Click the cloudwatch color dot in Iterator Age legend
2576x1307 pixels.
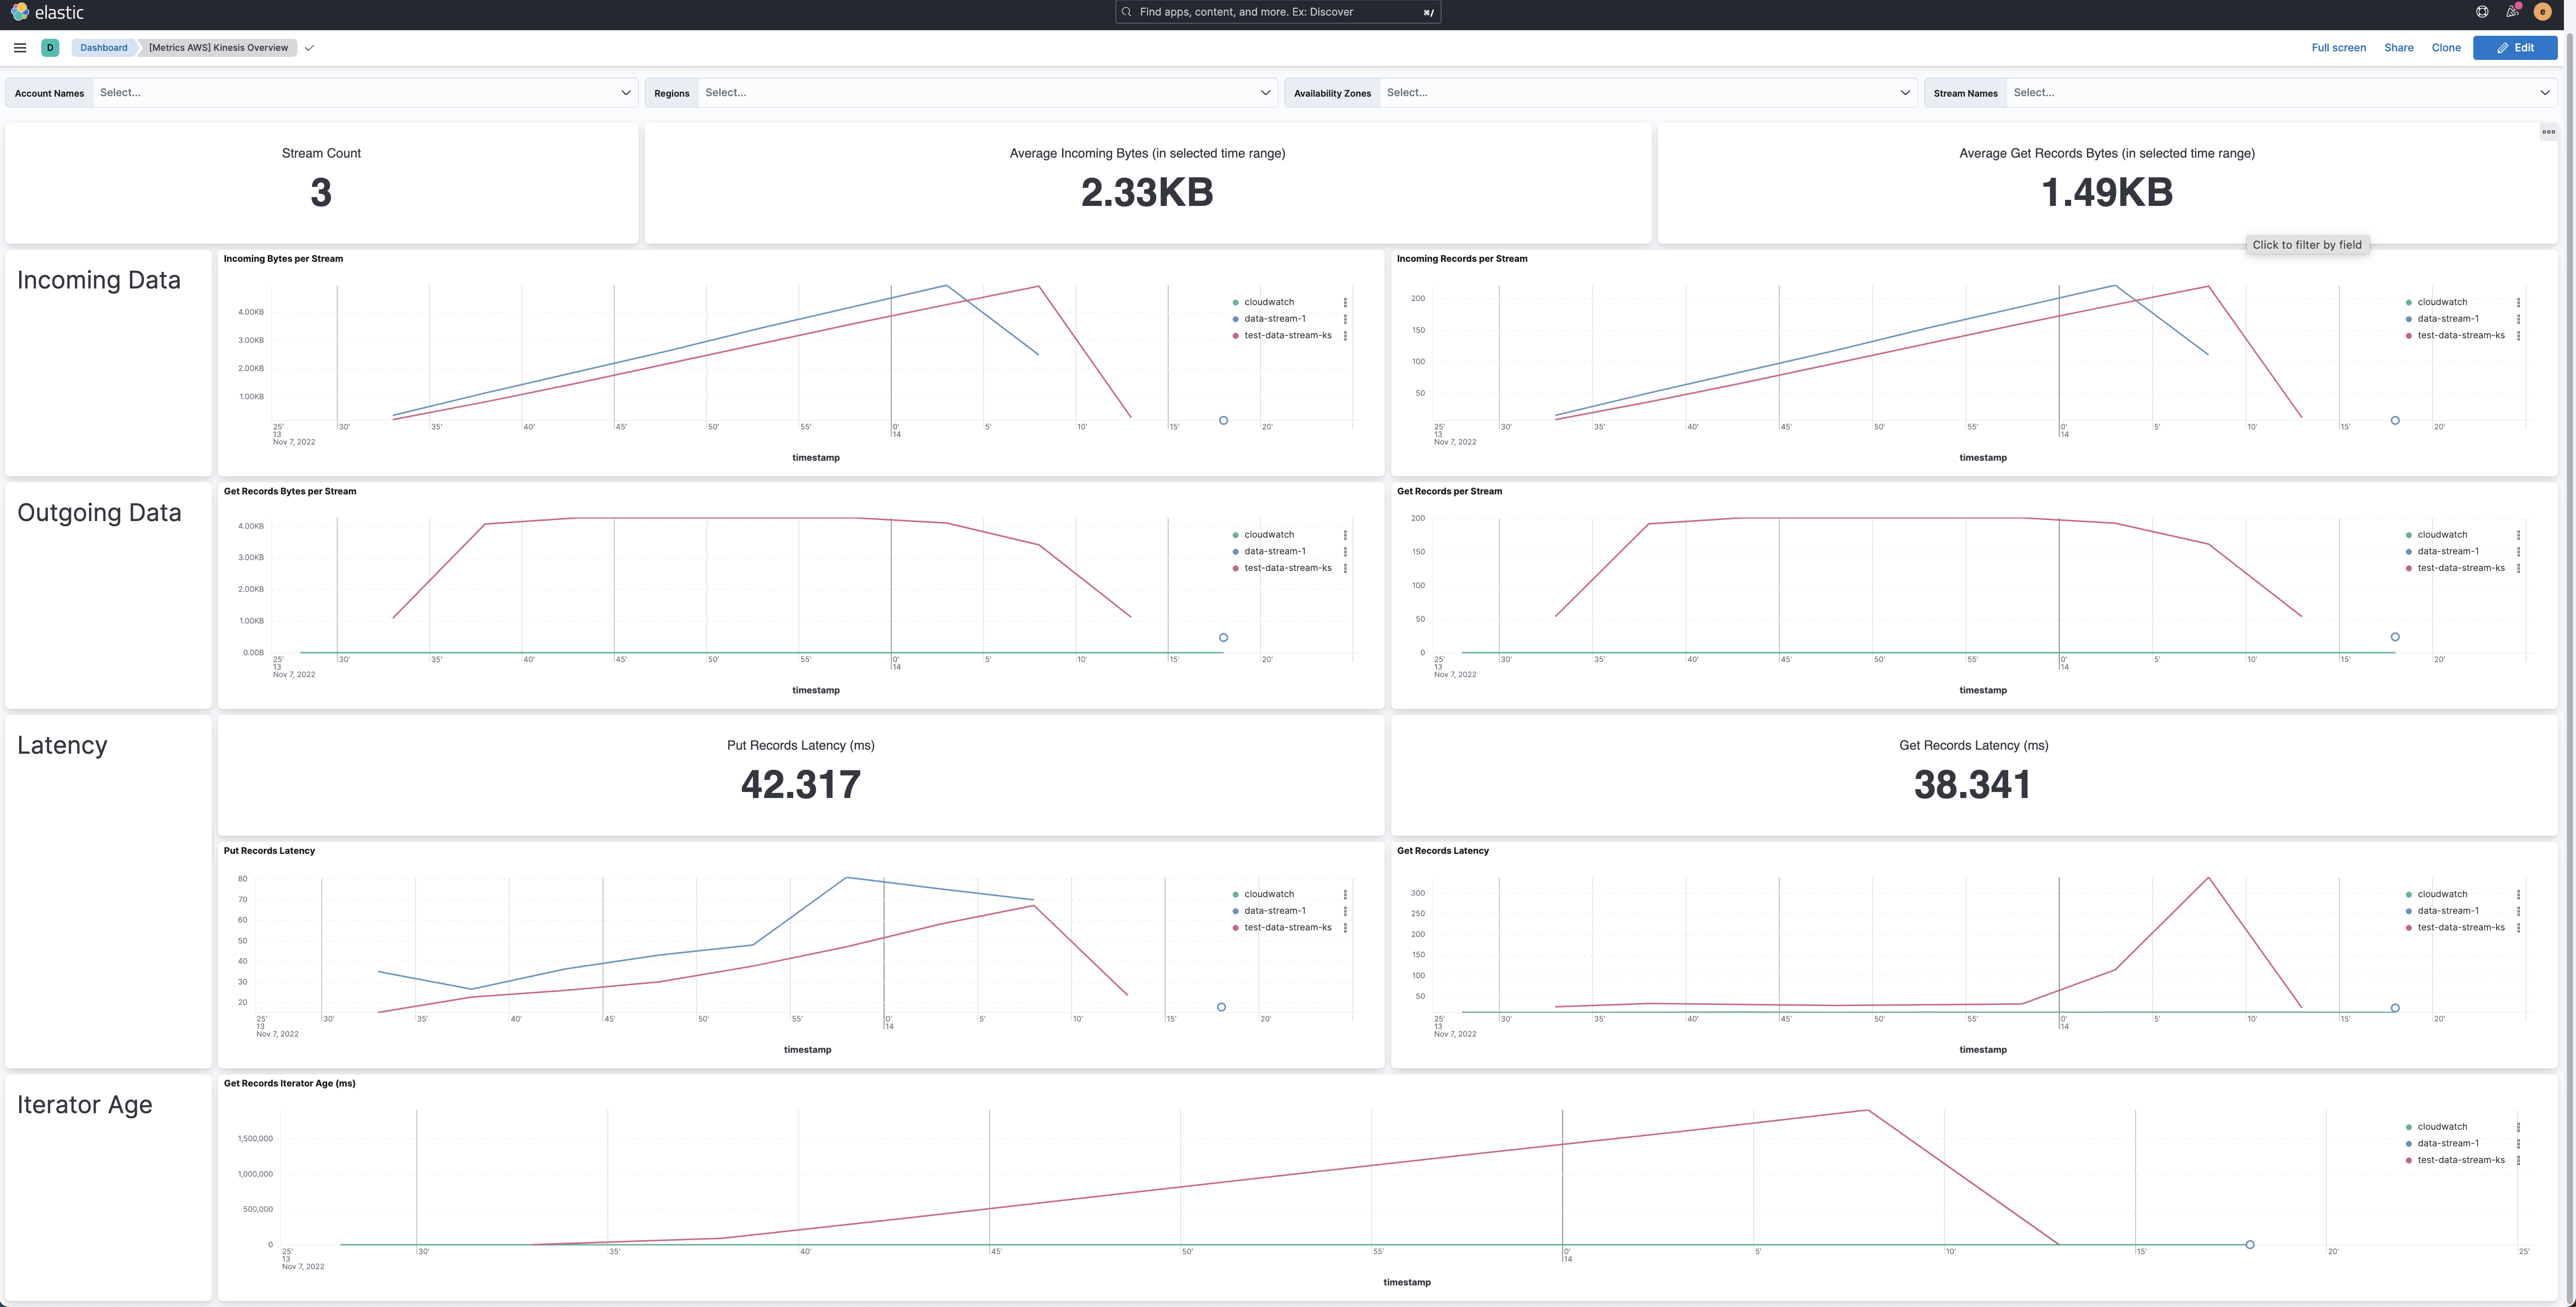click(2408, 1127)
